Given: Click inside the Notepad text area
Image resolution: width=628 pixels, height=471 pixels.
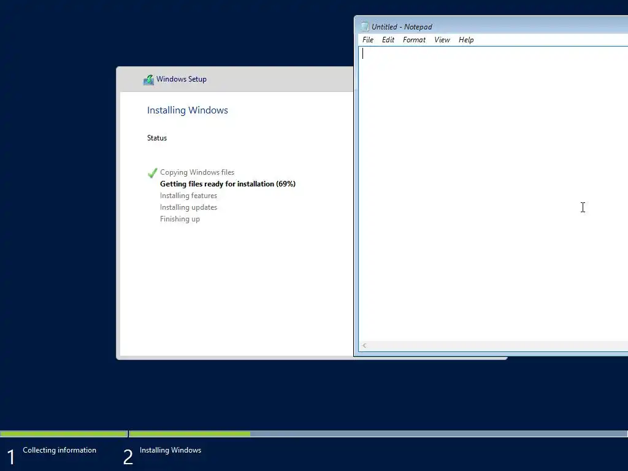Looking at the screenshot, I should pyautogui.click(x=493, y=194).
